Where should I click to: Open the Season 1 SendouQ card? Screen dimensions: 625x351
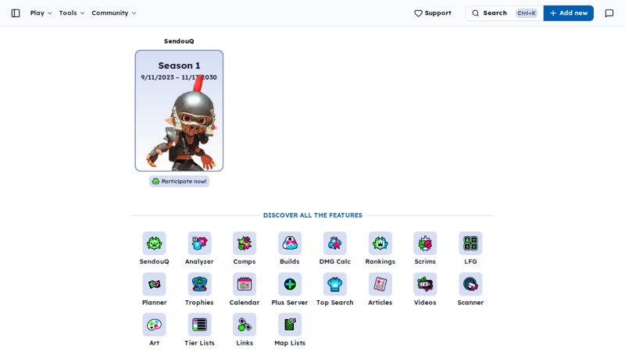click(x=179, y=111)
